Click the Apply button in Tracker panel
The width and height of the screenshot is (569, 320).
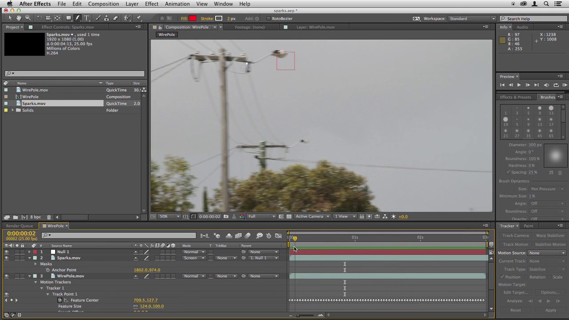coord(550,310)
